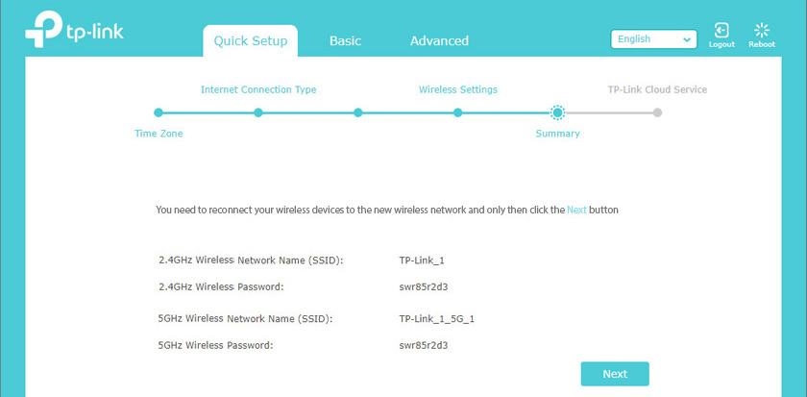Select the Time Zone step dot
Image resolution: width=807 pixels, height=397 pixels.
coord(159,112)
